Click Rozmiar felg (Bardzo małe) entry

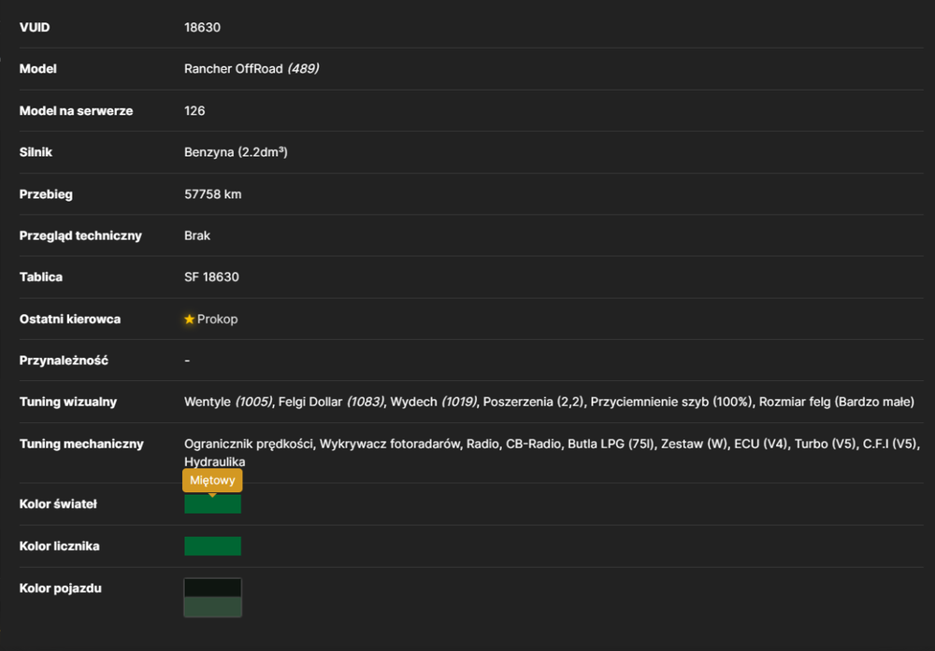coord(837,402)
